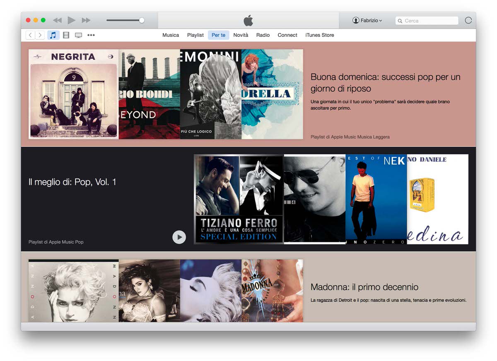Open Buona domenica playlist title
Screen dimensions: 497x361
point(386,83)
